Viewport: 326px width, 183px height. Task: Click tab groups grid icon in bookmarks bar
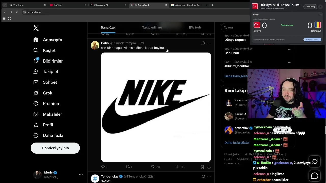pyautogui.click(x=9, y=19)
